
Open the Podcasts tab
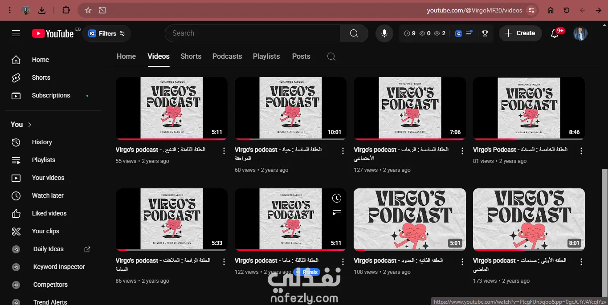(x=227, y=57)
